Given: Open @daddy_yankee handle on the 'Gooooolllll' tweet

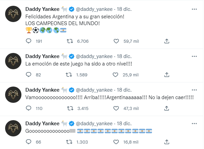Looking at the screenshot, I should (x=95, y=123).
